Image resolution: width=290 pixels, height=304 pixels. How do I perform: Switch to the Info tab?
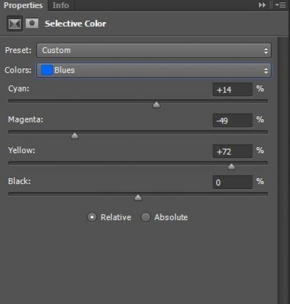tap(61, 5)
